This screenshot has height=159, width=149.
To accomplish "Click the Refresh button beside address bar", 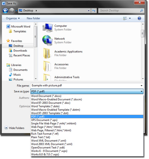I will (94, 11).
